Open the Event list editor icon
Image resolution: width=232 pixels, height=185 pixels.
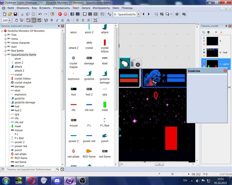click(95, 14)
